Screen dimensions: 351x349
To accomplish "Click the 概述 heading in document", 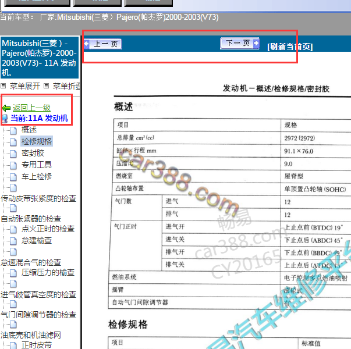I will coord(123,106).
